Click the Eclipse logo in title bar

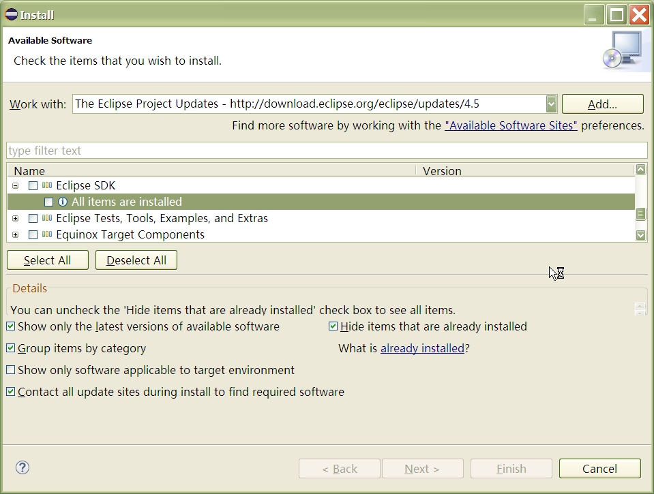tap(11, 14)
